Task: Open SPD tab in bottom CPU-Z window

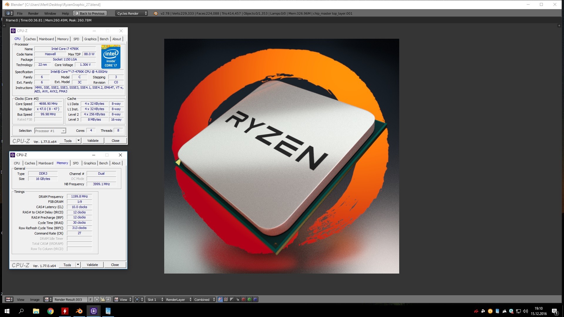Action: (75, 163)
